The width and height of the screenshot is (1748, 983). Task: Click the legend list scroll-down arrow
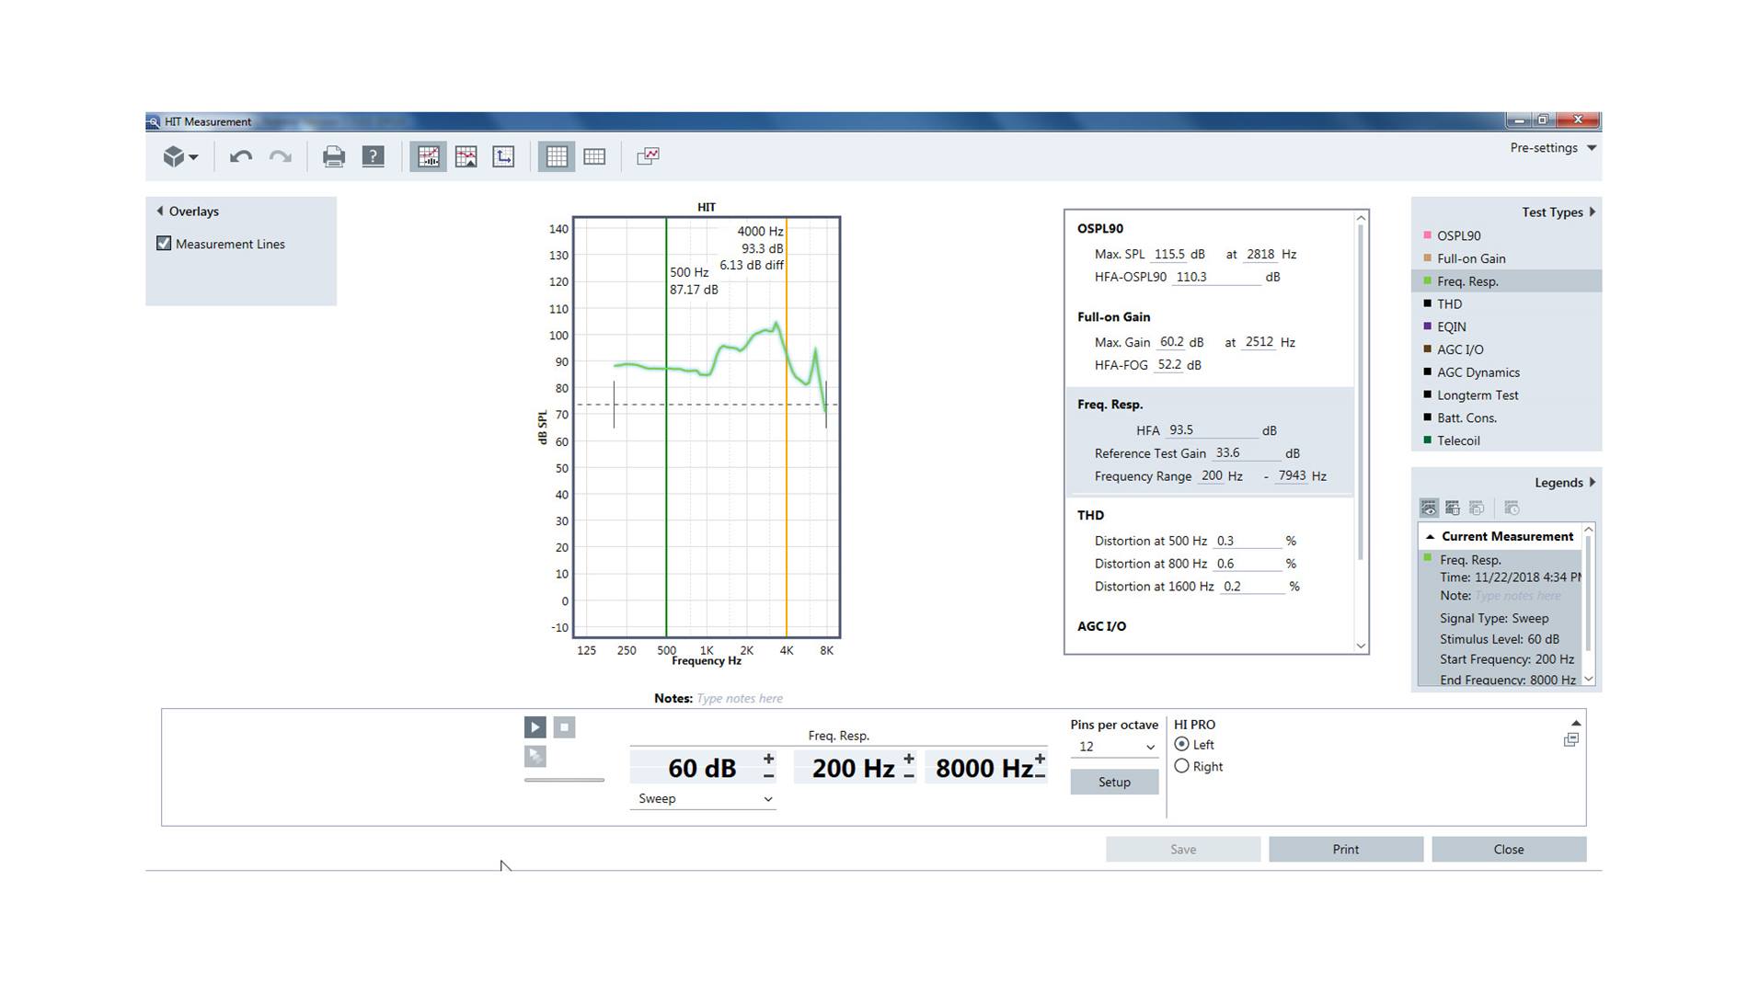(1588, 679)
